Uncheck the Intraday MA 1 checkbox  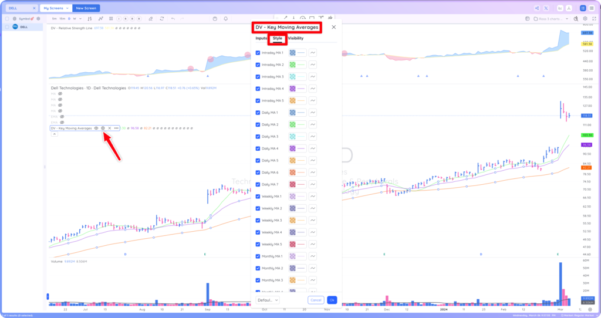point(258,53)
